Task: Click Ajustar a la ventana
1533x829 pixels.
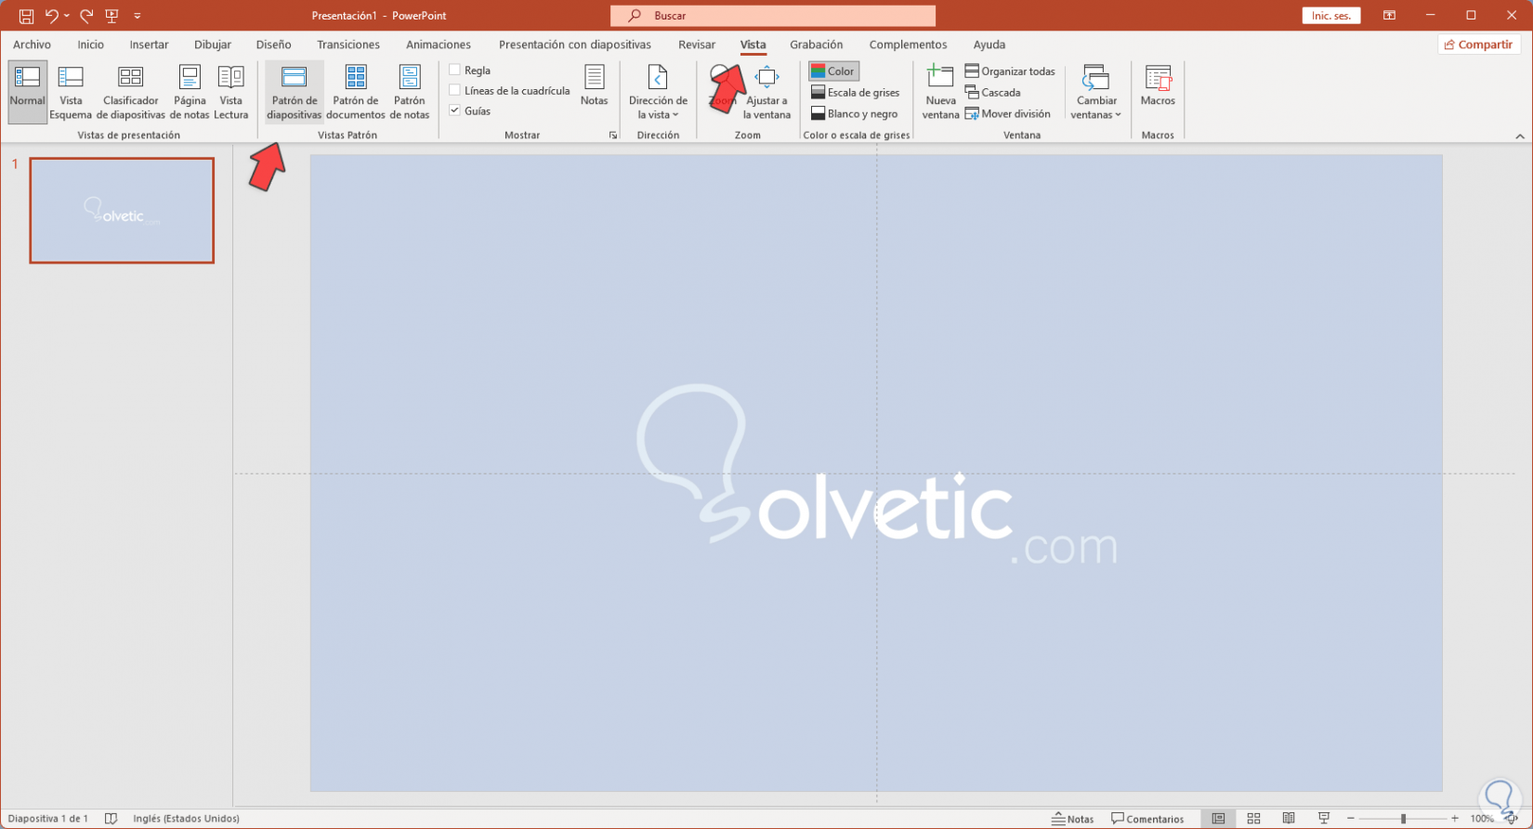Action: click(766, 92)
